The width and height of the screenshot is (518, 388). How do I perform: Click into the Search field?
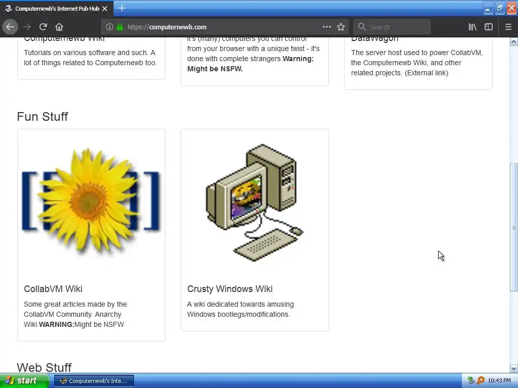pos(392,27)
